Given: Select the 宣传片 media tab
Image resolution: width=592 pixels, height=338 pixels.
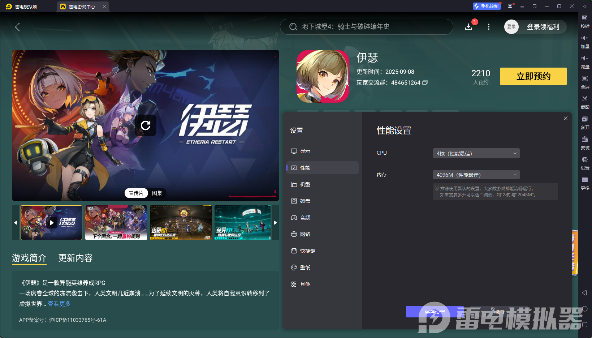Looking at the screenshot, I should coord(136,193).
